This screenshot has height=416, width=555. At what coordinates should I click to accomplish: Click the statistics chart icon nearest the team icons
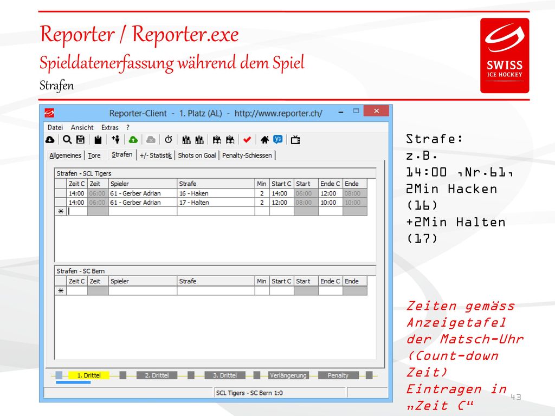tap(199, 140)
